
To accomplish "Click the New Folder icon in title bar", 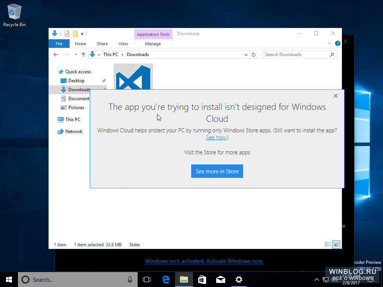I will pos(75,33).
